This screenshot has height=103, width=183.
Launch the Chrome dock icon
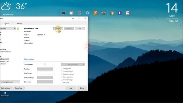click(112, 13)
